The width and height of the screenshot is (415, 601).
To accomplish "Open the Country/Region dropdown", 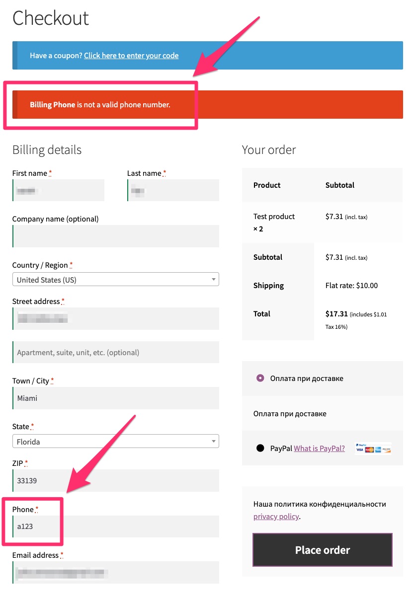I will click(115, 279).
